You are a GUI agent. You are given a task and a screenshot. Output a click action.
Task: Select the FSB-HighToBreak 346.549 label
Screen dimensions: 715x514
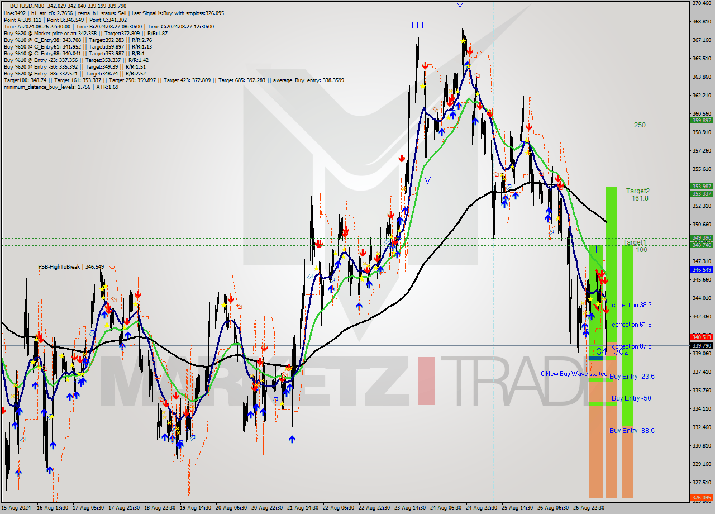click(71, 267)
